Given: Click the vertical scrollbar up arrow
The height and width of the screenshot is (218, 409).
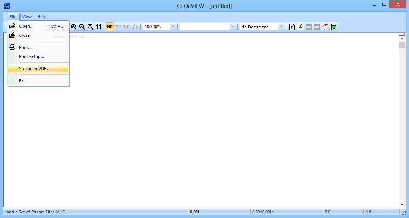Looking at the screenshot, I should (402, 39).
